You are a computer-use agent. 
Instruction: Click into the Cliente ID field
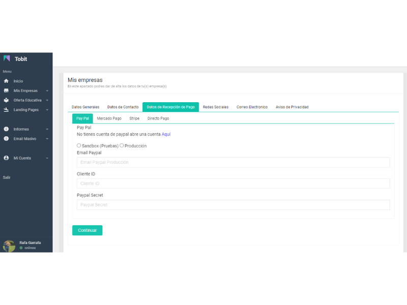[233, 184]
